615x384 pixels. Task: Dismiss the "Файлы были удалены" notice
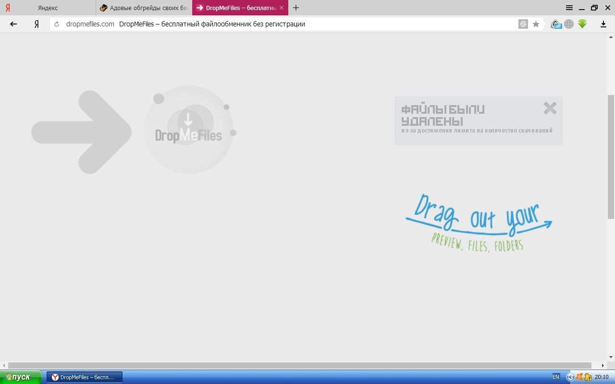[550, 108]
